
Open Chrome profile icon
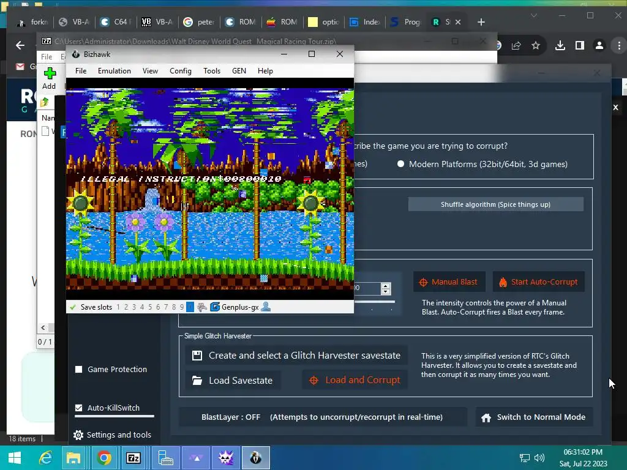point(599,45)
